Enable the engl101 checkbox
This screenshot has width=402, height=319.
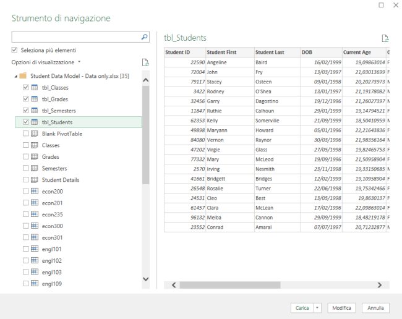point(25,249)
